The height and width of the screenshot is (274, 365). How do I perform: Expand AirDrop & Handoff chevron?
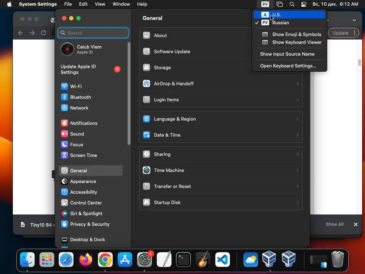(x=297, y=83)
